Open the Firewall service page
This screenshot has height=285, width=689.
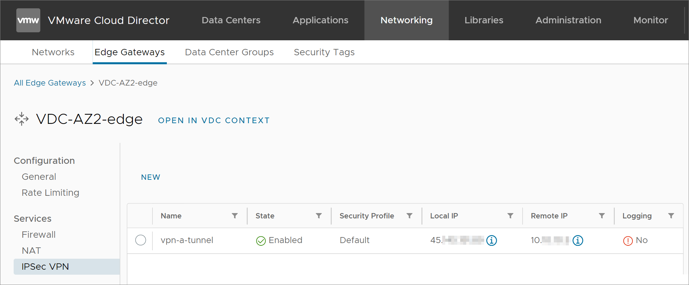pos(39,235)
